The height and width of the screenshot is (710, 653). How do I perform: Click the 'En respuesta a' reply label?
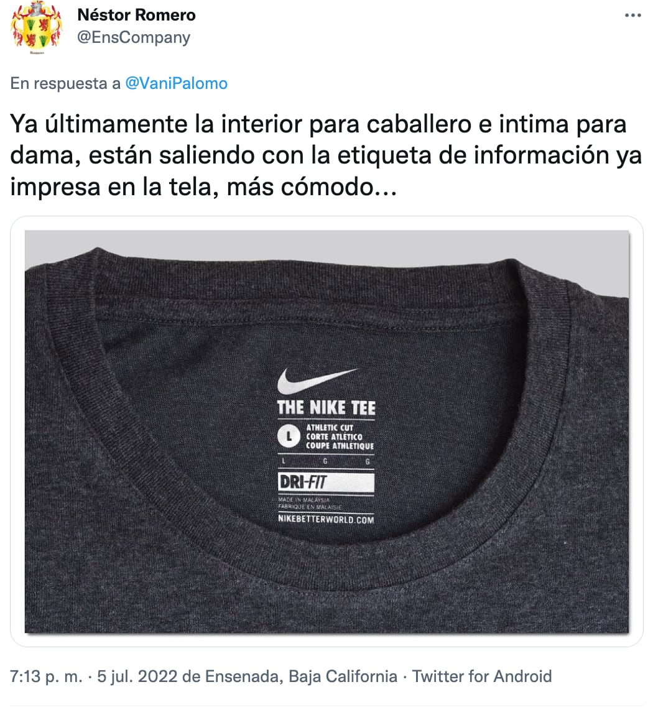tap(66, 83)
